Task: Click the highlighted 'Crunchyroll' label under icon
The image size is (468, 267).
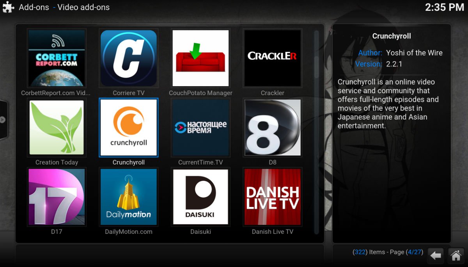Action: (129, 163)
